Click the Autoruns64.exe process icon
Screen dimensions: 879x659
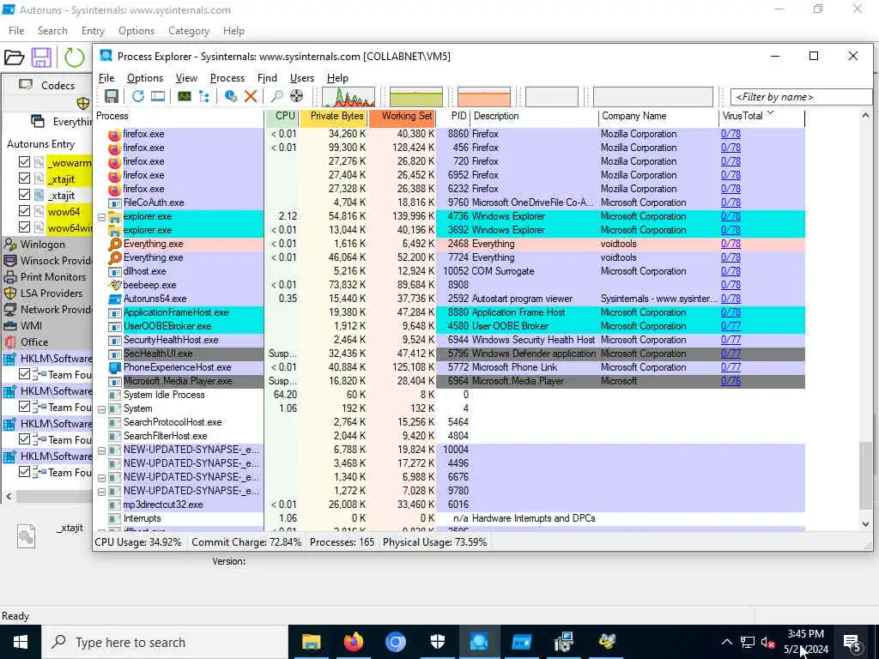pos(114,299)
